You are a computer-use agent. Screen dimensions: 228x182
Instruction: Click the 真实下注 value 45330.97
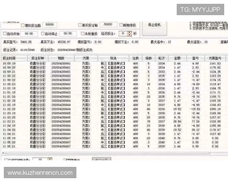[x=64, y=42]
